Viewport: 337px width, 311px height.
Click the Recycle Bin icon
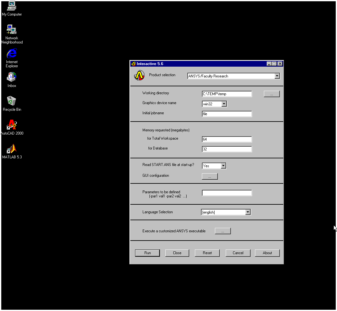click(12, 101)
